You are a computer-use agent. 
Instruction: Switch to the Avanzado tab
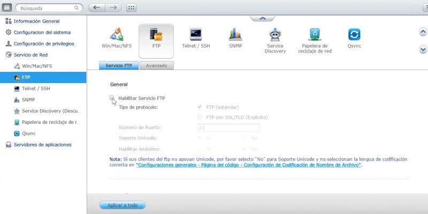coord(156,65)
